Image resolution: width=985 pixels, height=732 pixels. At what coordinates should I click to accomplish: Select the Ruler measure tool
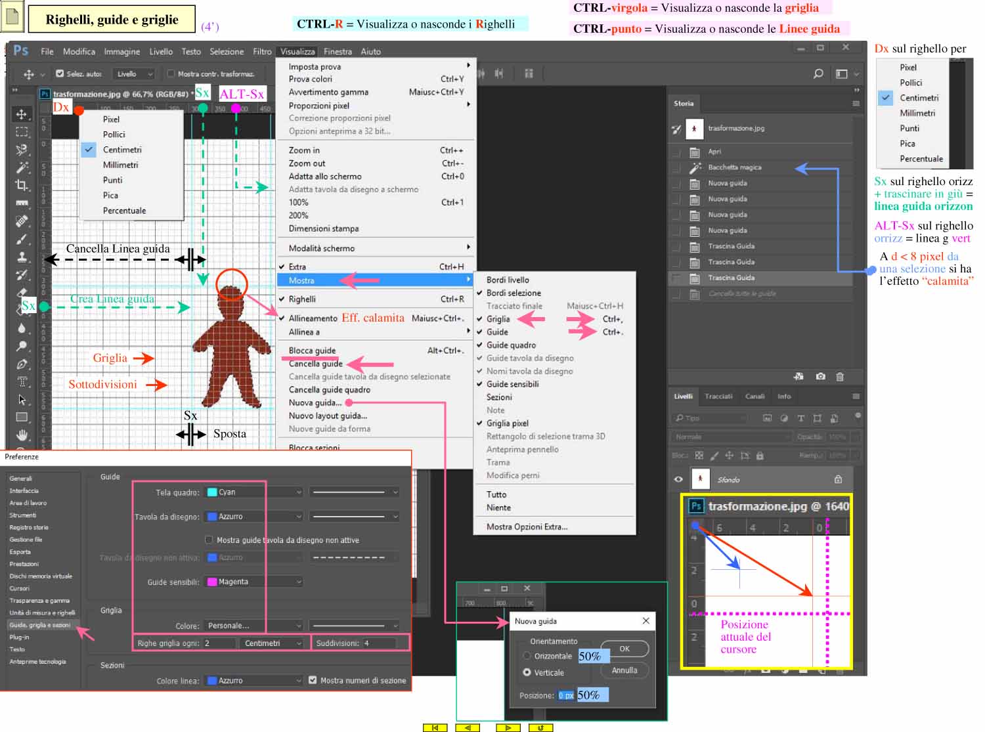[22, 203]
